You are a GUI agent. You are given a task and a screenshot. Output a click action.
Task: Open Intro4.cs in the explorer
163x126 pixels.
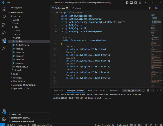[x=29, y=60]
